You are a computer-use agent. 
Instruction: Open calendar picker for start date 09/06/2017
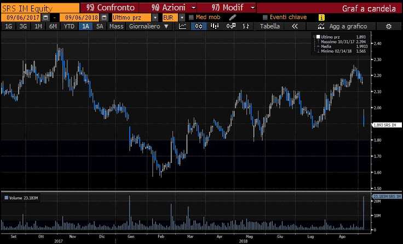pos(45,17)
